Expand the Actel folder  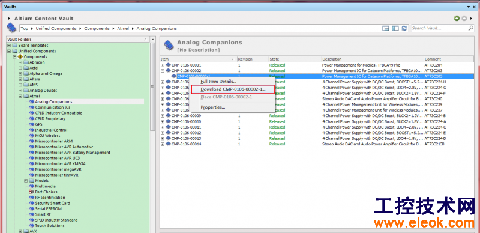click(20, 68)
